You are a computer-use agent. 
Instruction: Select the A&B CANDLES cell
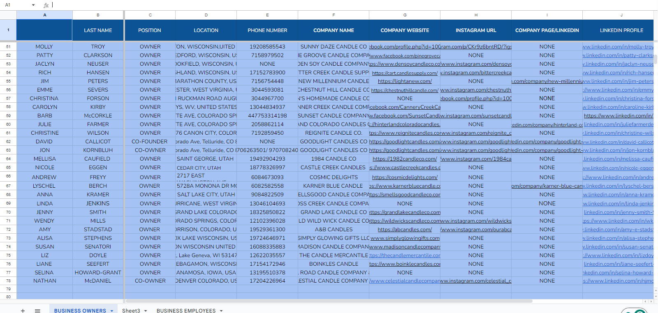point(334,230)
